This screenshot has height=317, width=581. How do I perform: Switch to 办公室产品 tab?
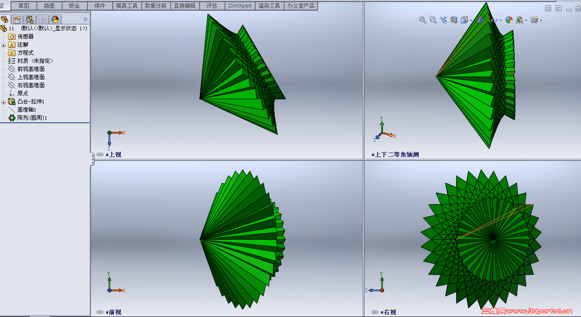(x=301, y=6)
